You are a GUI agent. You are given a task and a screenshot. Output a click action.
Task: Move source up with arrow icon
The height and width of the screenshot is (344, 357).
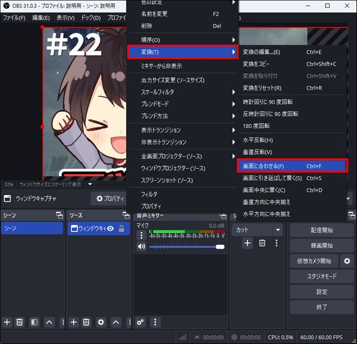tap(116, 322)
